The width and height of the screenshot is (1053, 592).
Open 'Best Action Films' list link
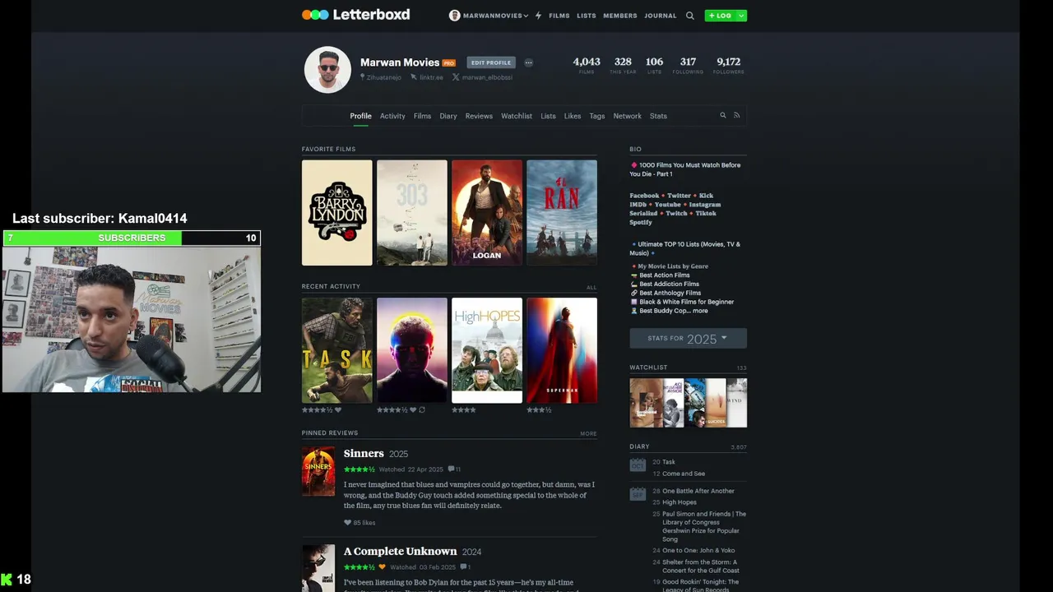(665, 275)
